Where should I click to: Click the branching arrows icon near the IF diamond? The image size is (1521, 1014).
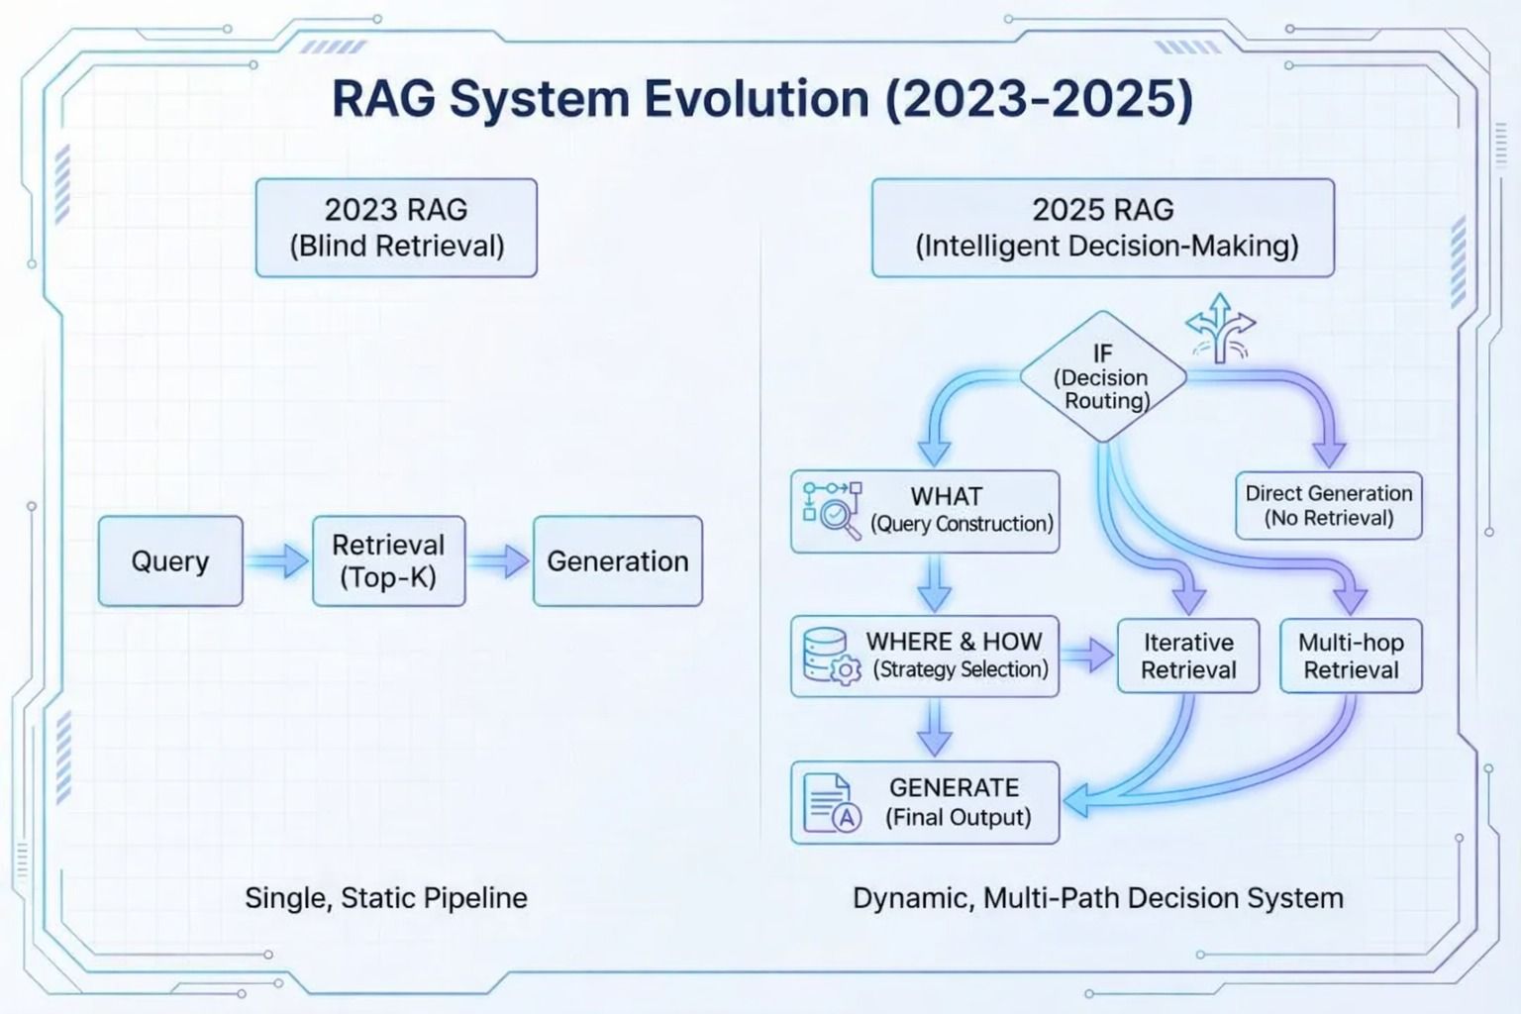coord(1220,329)
